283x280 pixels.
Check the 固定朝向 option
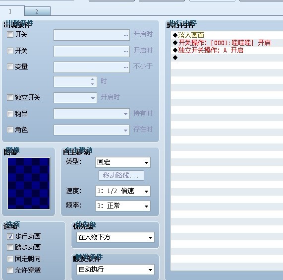(10, 259)
